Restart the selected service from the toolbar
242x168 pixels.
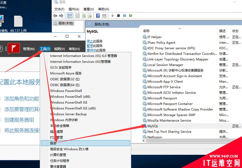131,16
